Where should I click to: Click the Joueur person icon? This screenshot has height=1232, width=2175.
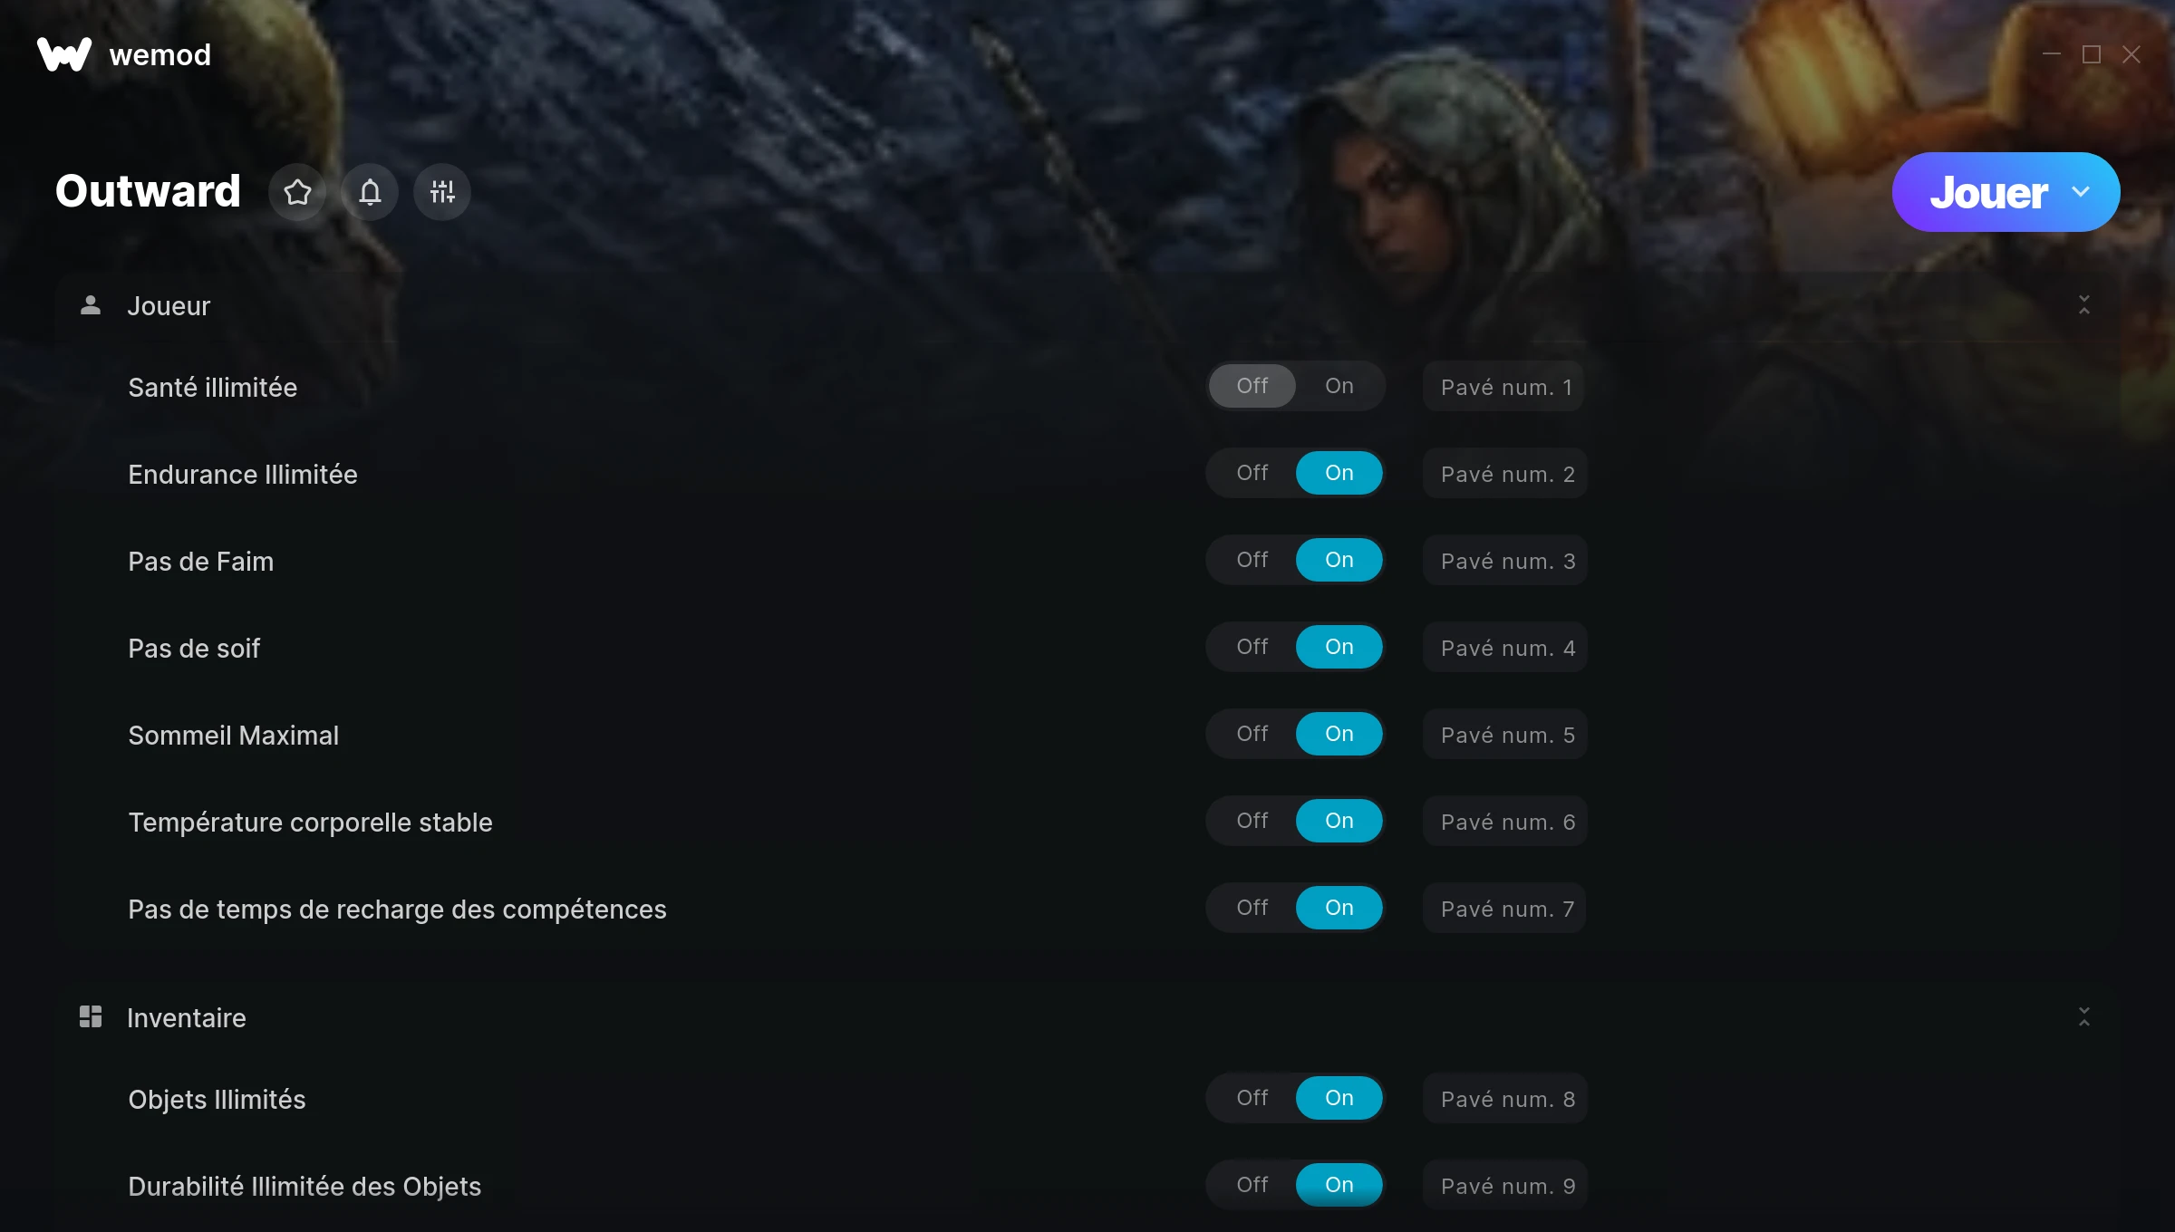point(91,305)
